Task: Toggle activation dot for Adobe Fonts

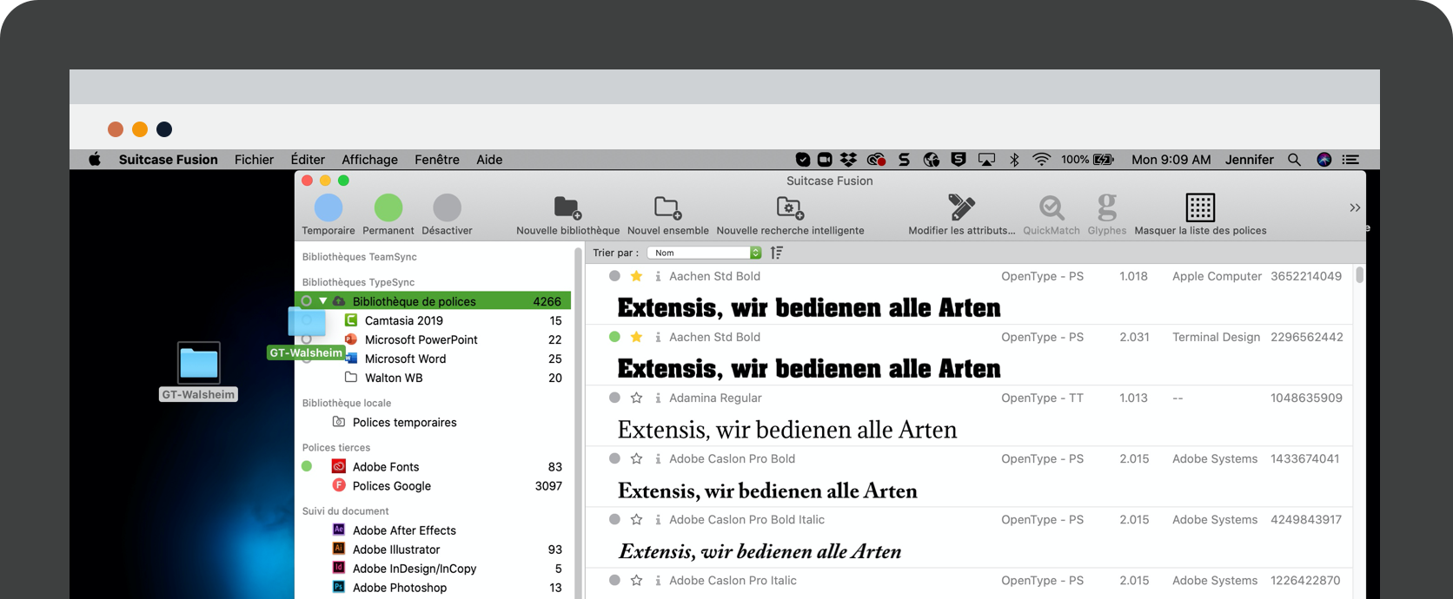Action: click(x=307, y=466)
